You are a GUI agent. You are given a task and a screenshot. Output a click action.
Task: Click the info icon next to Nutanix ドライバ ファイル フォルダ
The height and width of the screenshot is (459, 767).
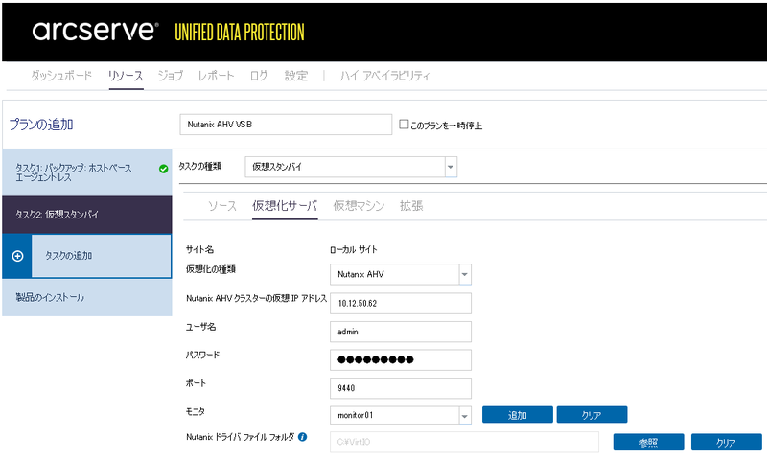pos(302,437)
